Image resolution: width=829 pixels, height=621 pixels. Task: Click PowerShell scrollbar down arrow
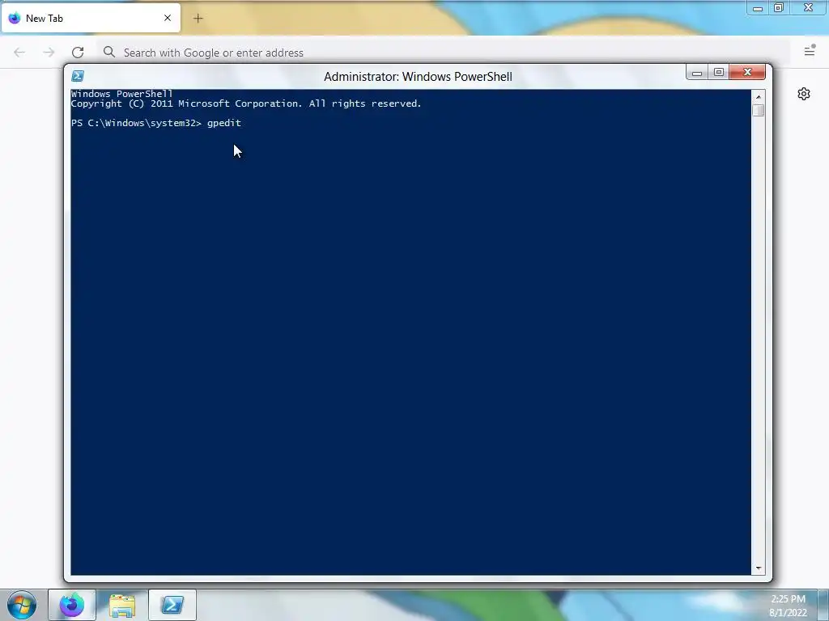[758, 568]
